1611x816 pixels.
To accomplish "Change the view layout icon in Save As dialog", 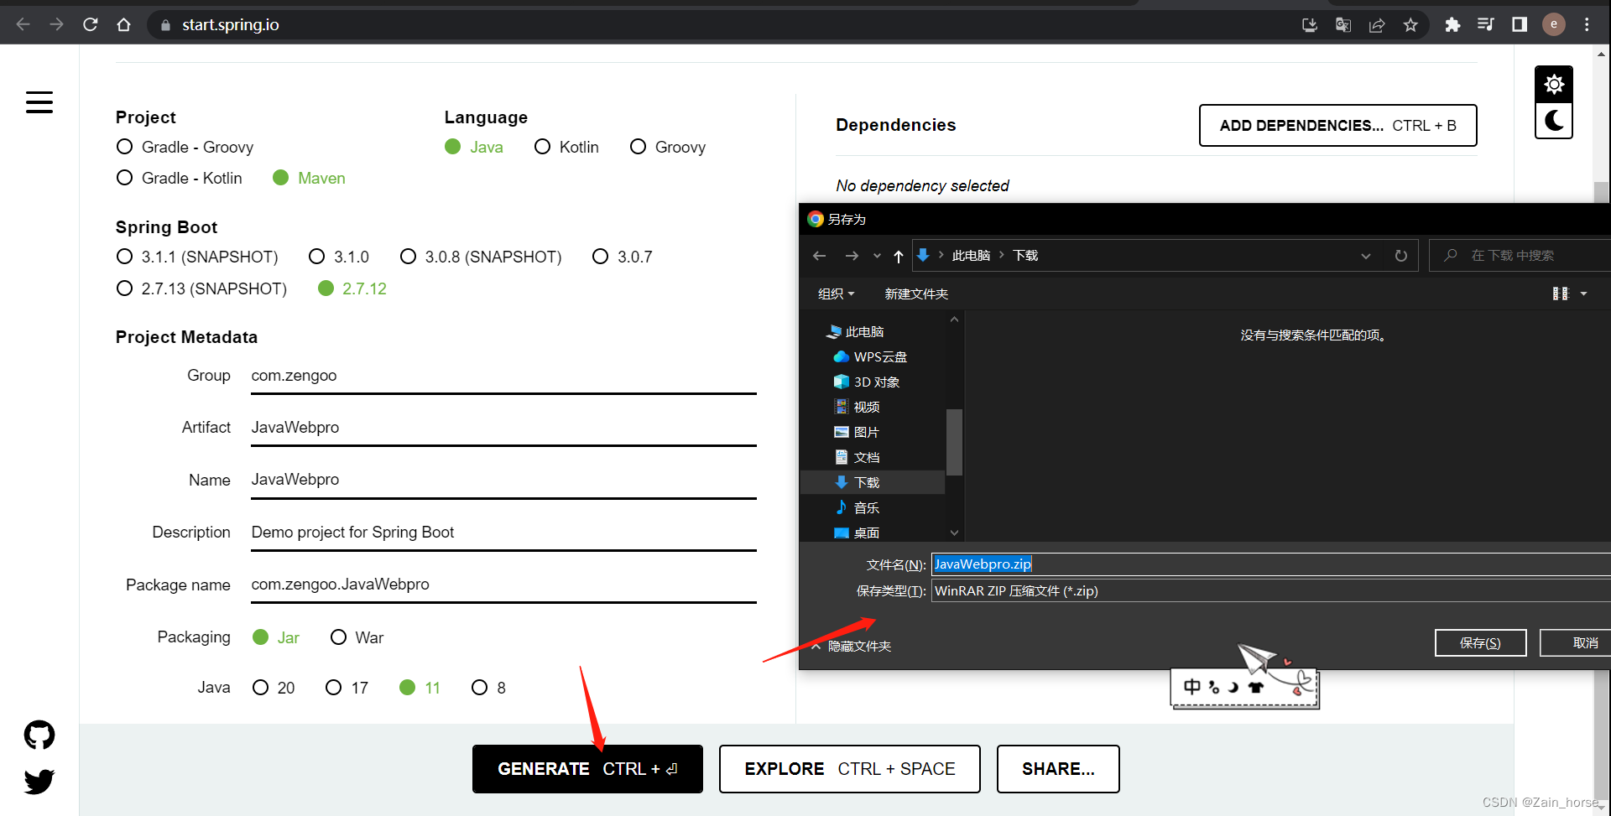I will point(1561,294).
